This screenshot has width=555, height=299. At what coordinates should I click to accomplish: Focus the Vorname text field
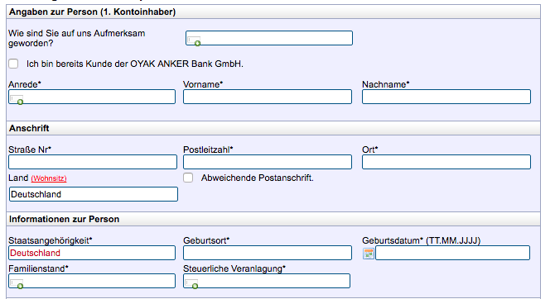268,97
